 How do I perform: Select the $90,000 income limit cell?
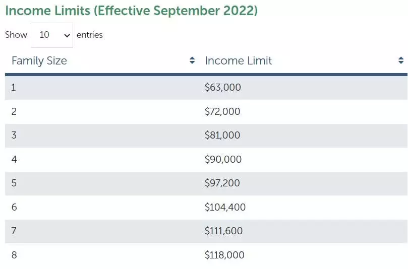[x=223, y=159]
